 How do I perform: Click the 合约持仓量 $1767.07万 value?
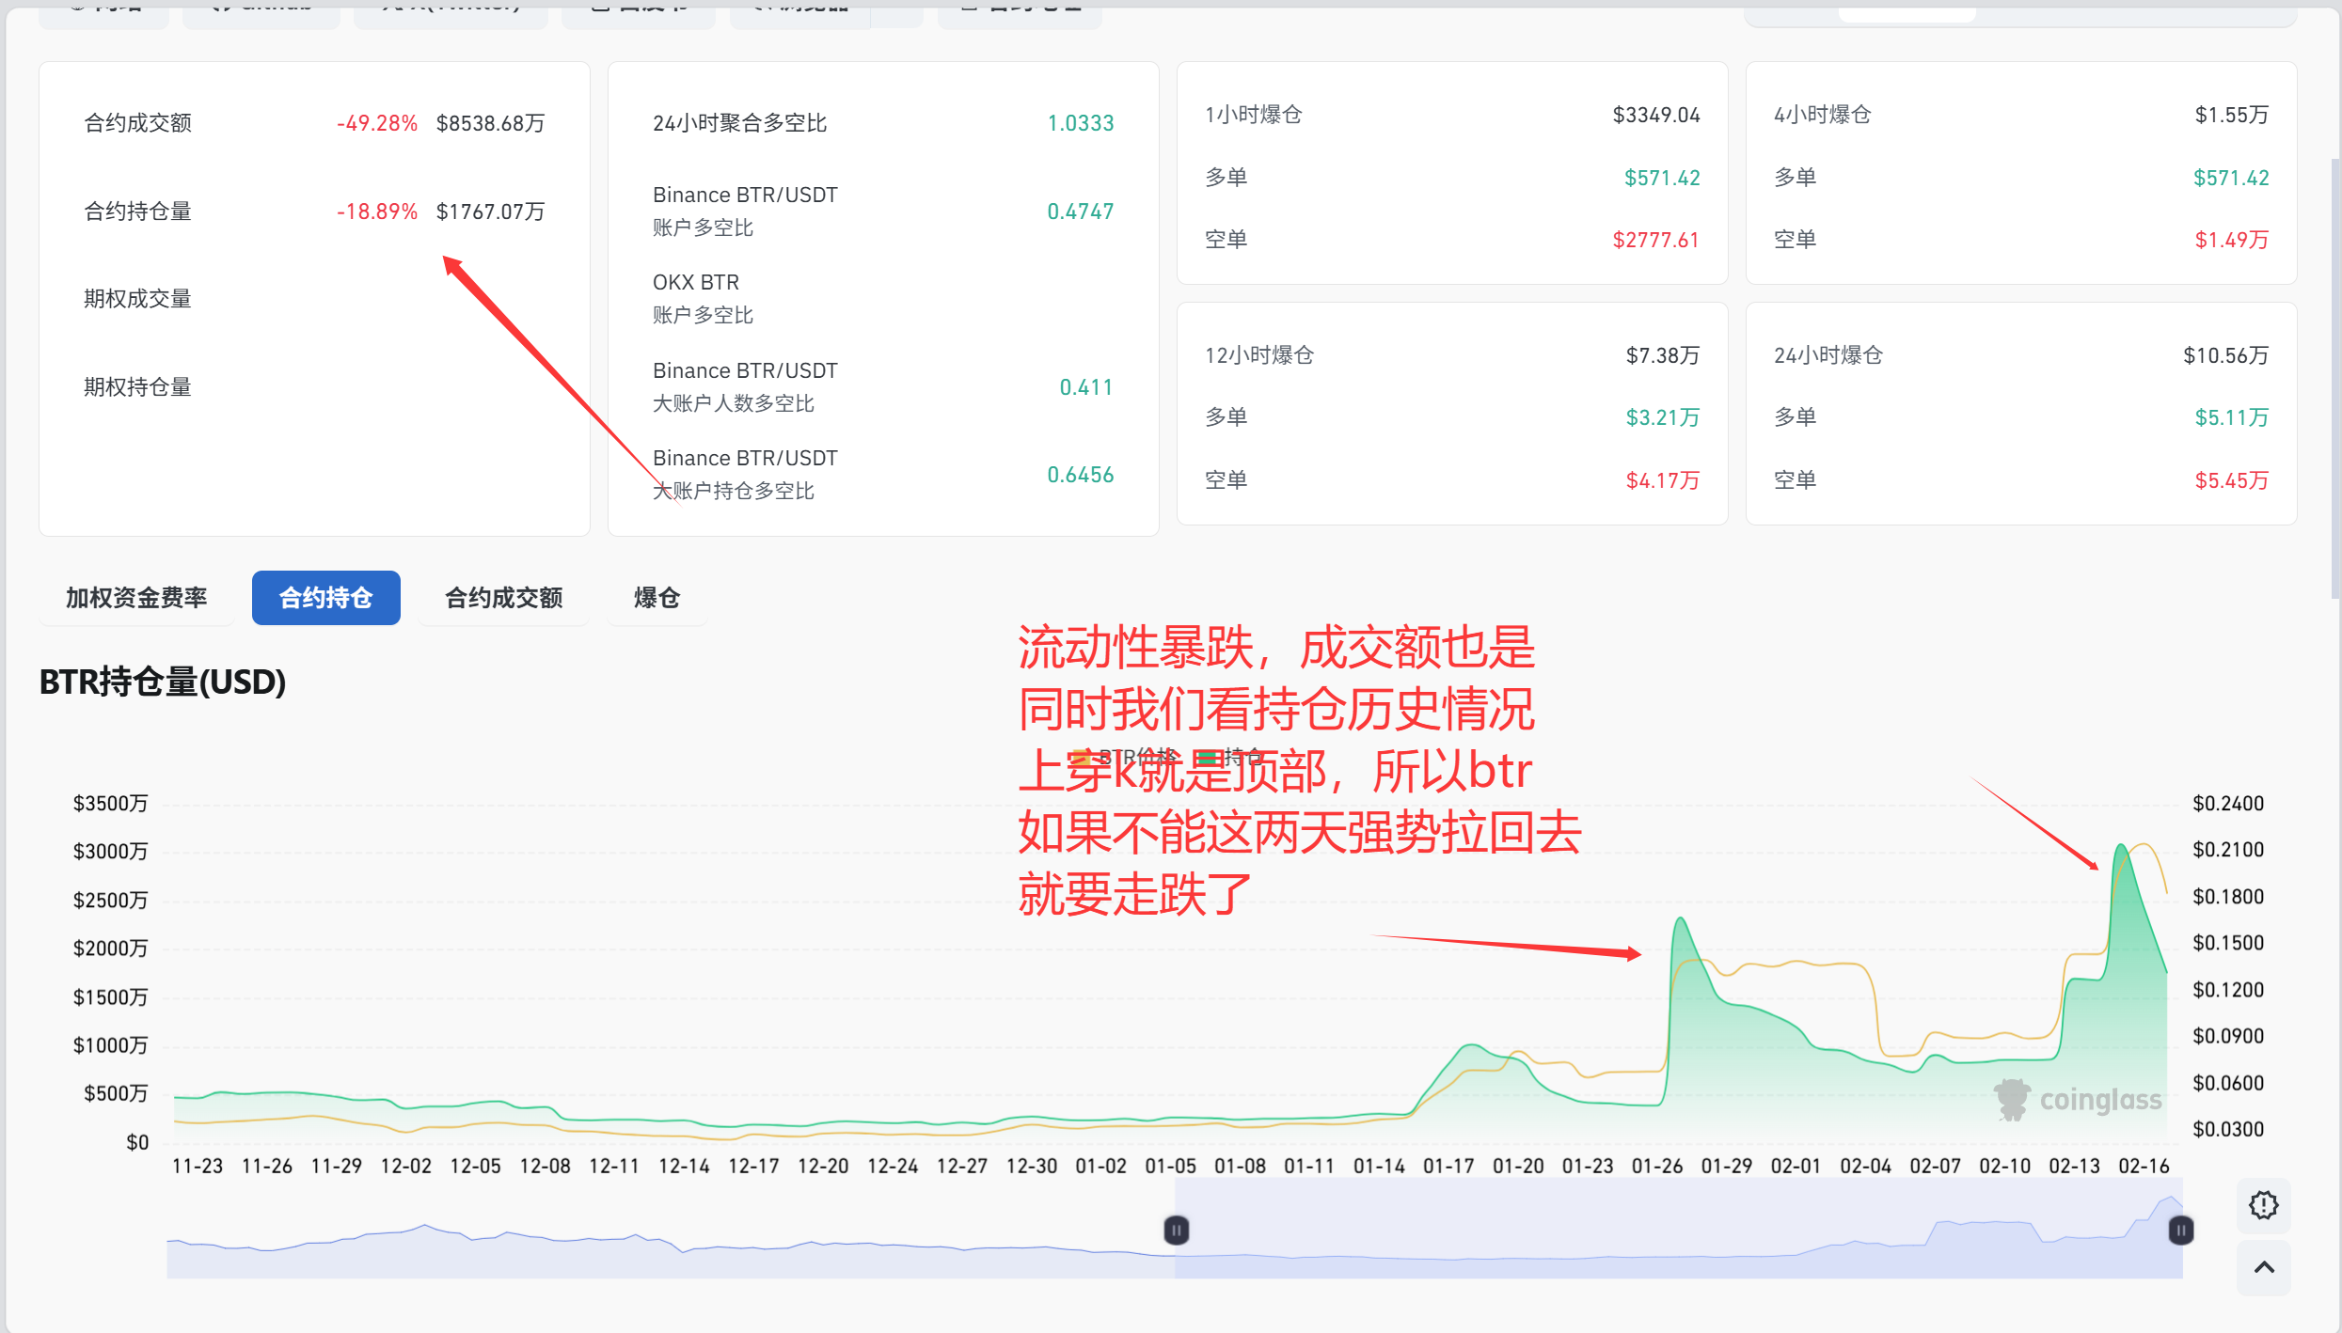pos(490,212)
